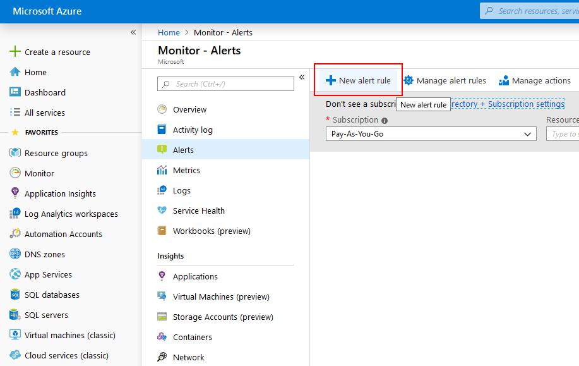Click the Resource groups cube icon

pyautogui.click(x=15, y=152)
